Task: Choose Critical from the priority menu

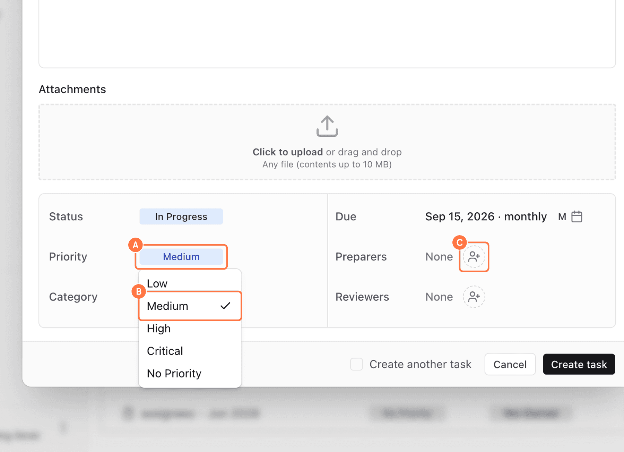Action: (x=190, y=351)
